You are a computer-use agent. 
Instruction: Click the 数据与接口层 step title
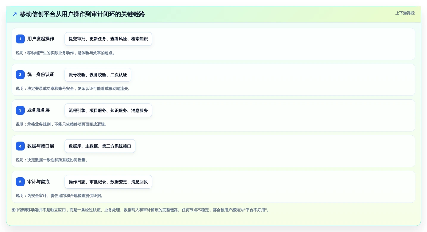[x=41, y=146]
